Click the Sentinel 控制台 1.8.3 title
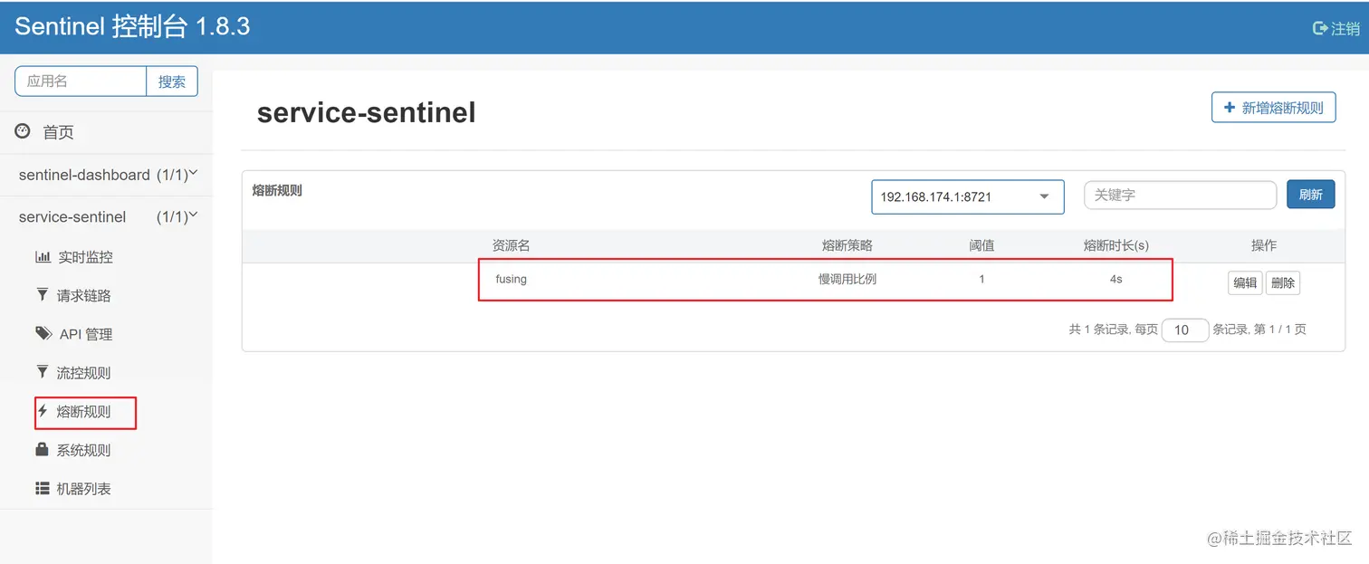The height and width of the screenshot is (564, 1369). click(132, 26)
